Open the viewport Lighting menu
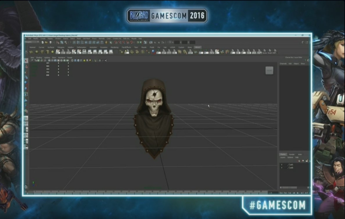345x219 pixels. tap(47, 58)
